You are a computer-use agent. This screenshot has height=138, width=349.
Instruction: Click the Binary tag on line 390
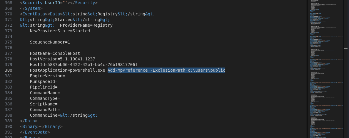coord(41,127)
